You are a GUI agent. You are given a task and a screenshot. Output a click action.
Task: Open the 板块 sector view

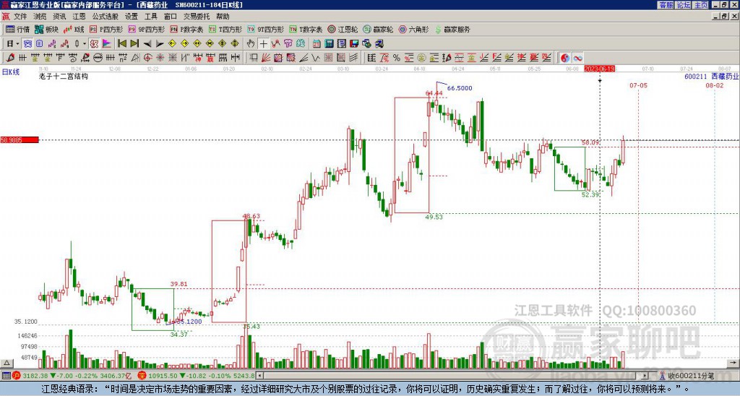[x=47, y=29]
